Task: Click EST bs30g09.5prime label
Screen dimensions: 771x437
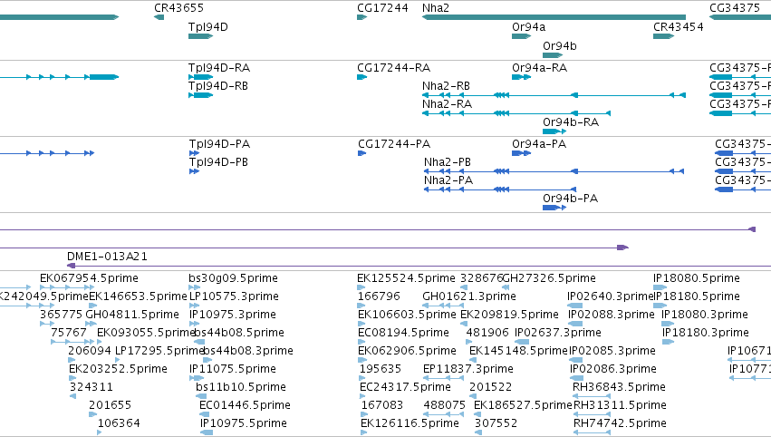Action: click(233, 278)
